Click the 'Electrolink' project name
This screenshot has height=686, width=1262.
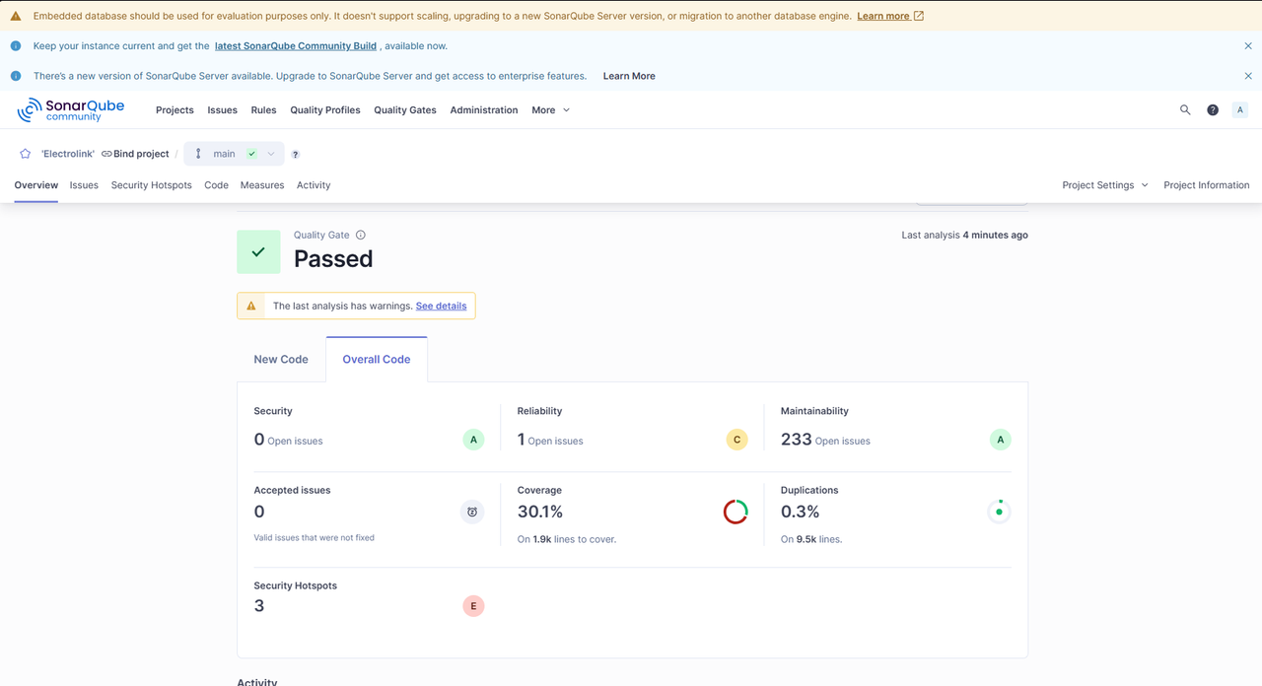tap(68, 154)
